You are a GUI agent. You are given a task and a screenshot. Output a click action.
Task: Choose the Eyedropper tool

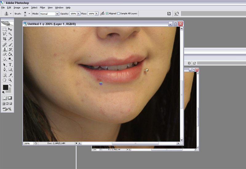(x=10, y=75)
